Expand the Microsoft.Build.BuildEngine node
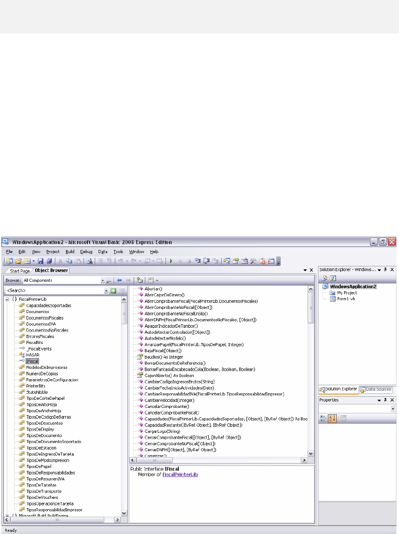The height and width of the screenshot is (534, 399). pos(7,516)
